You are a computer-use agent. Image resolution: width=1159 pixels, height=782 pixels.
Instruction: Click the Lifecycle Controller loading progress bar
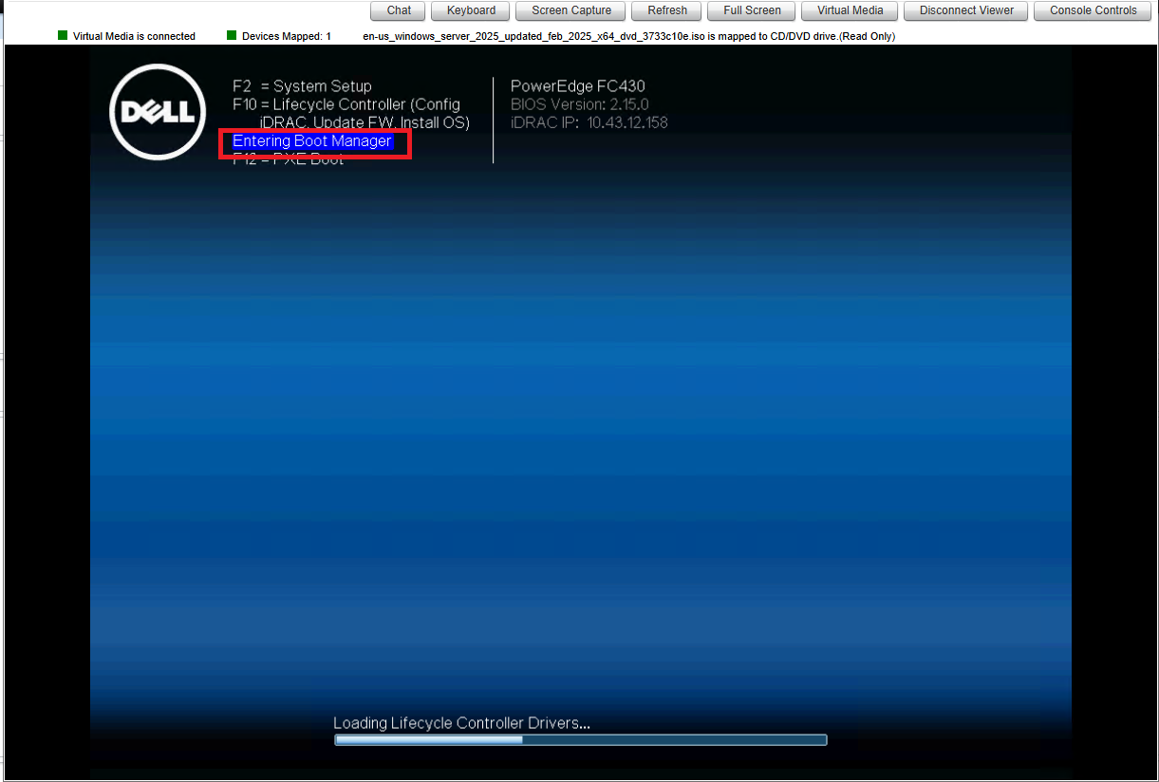tap(580, 739)
